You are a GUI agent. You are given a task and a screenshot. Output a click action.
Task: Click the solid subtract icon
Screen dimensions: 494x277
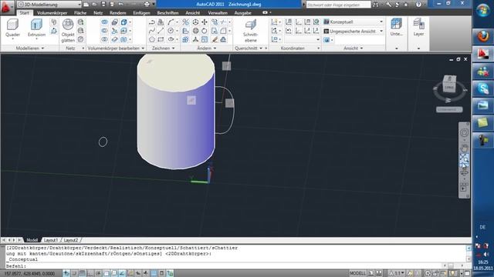tap(104, 31)
